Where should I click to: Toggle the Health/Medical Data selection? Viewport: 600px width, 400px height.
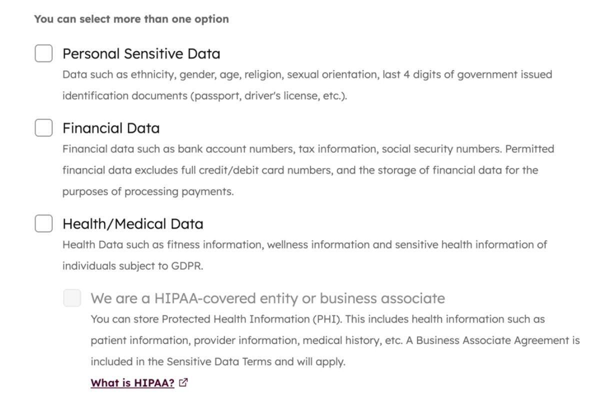[x=43, y=223]
